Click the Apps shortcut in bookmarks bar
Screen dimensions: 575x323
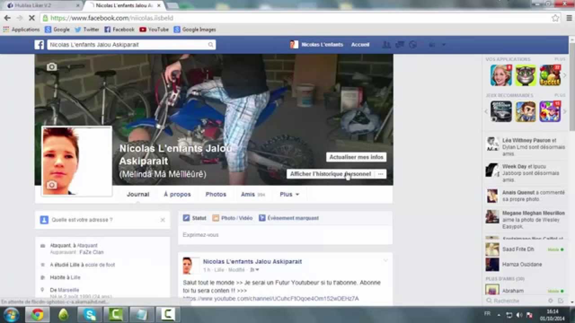[21, 30]
